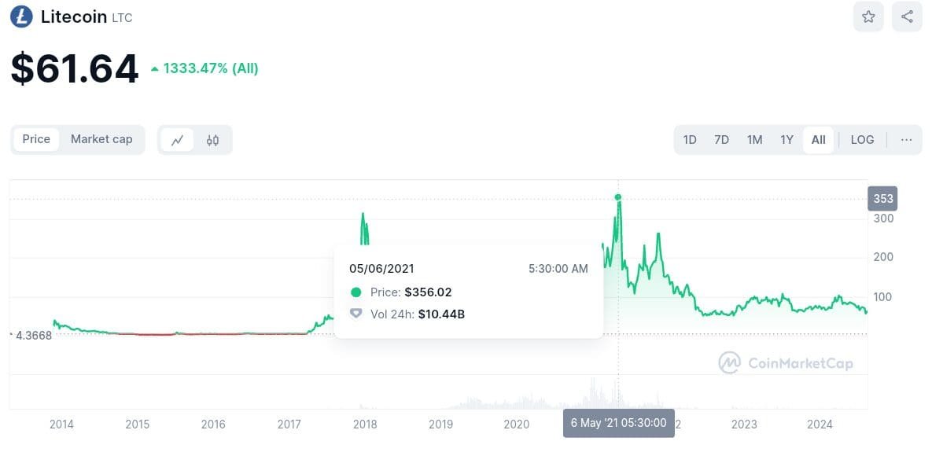Select the Price tab
Viewport: 932px width, 452px height.
[36, 139]
